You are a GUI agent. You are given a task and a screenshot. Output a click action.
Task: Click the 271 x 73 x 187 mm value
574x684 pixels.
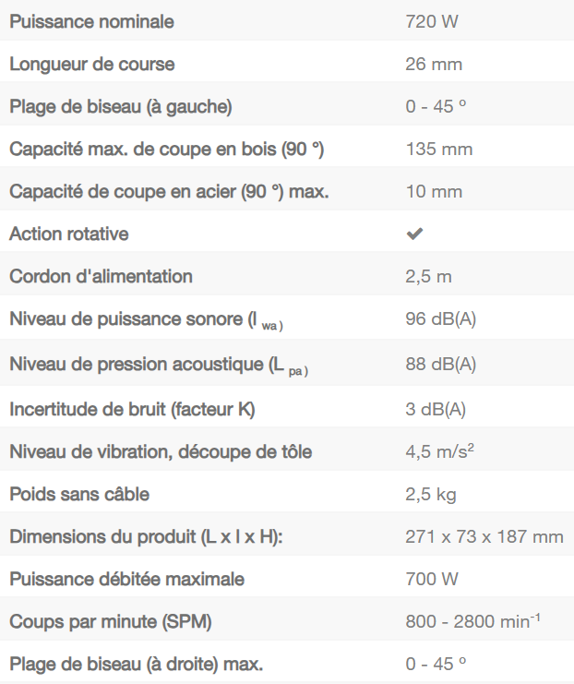pos(484,536)
